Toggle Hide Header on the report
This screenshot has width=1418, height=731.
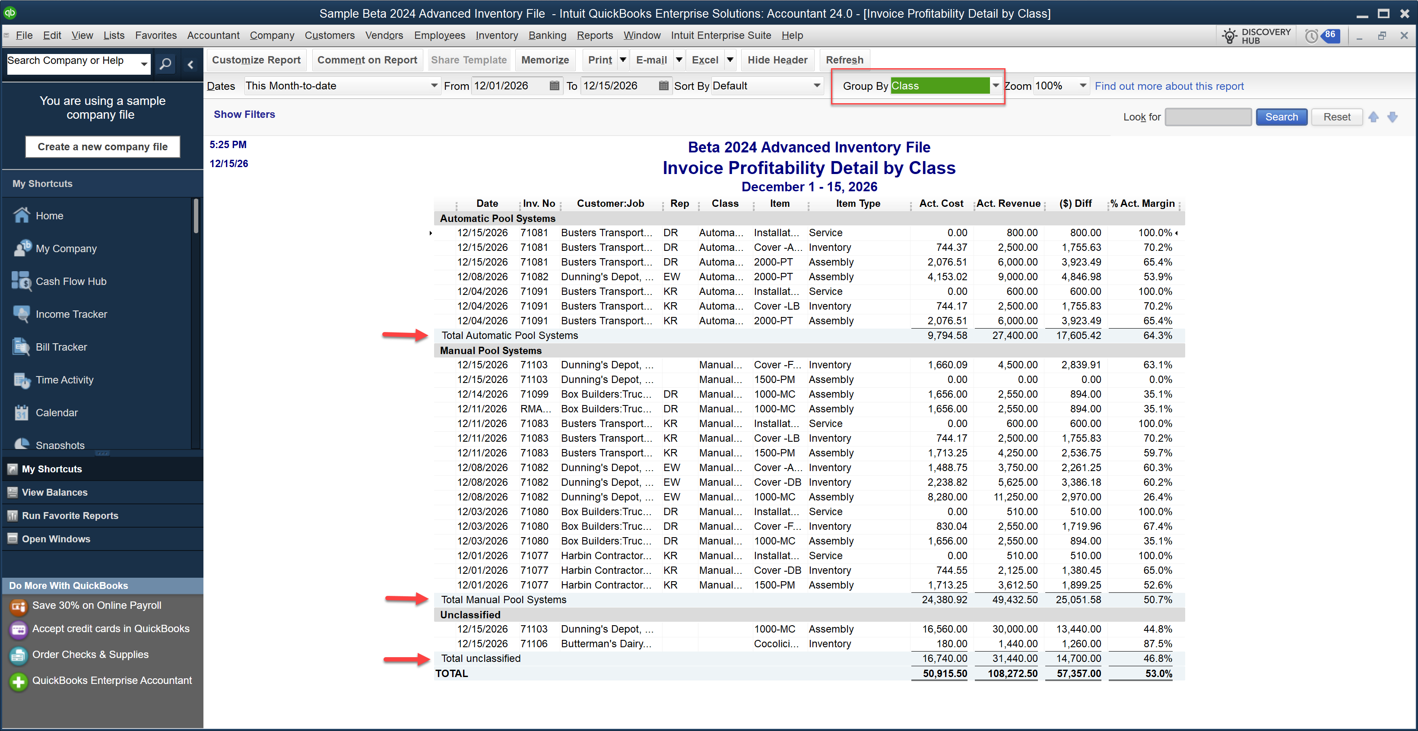click(777, 60)
